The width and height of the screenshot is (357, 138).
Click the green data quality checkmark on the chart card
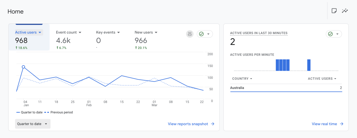[201, 34]
